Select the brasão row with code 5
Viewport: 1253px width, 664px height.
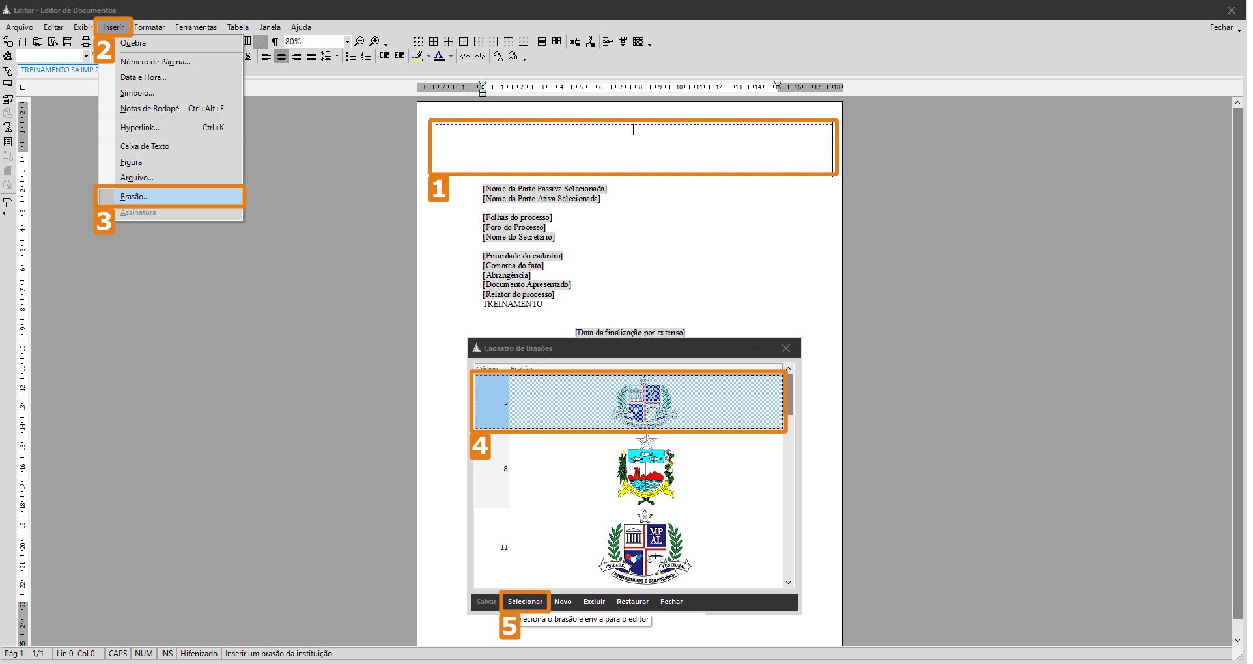point(628,402)
